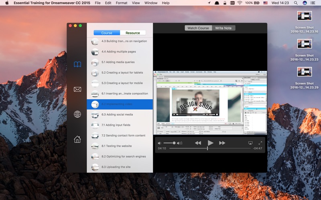
Task: Open lesson 6.3 Adding social media
Action: click(120, 114)
